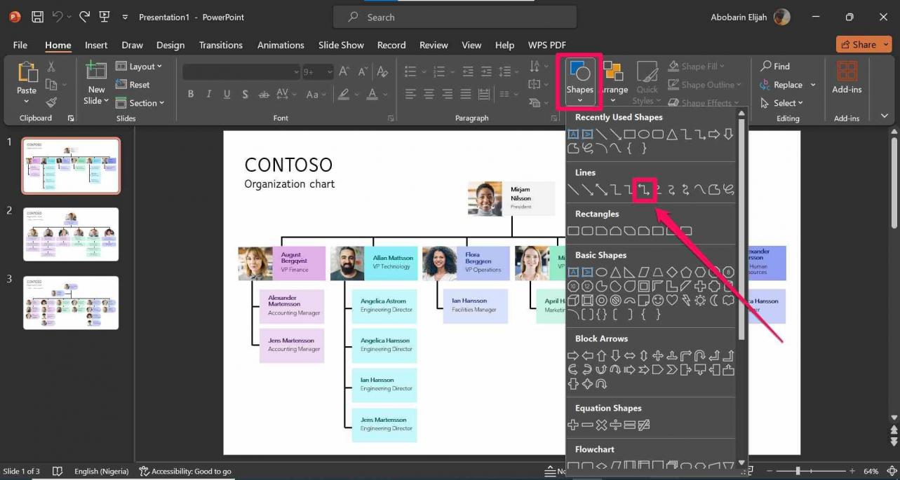Click the Cut scissors icon
This screenshot has height=480, width=900.
(51, 67)
